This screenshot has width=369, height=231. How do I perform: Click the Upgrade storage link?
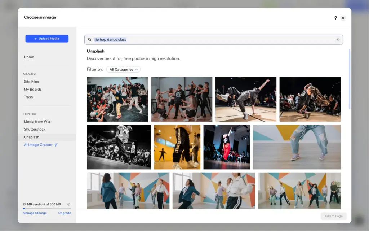point(65,213)
